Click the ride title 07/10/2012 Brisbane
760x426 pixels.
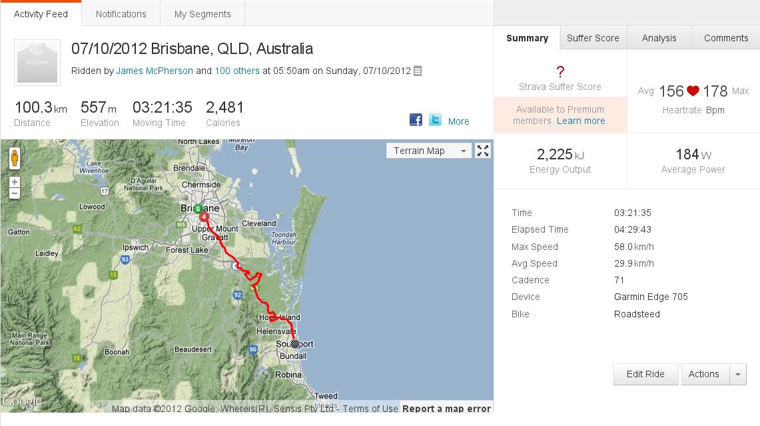(x=192, y=49)
